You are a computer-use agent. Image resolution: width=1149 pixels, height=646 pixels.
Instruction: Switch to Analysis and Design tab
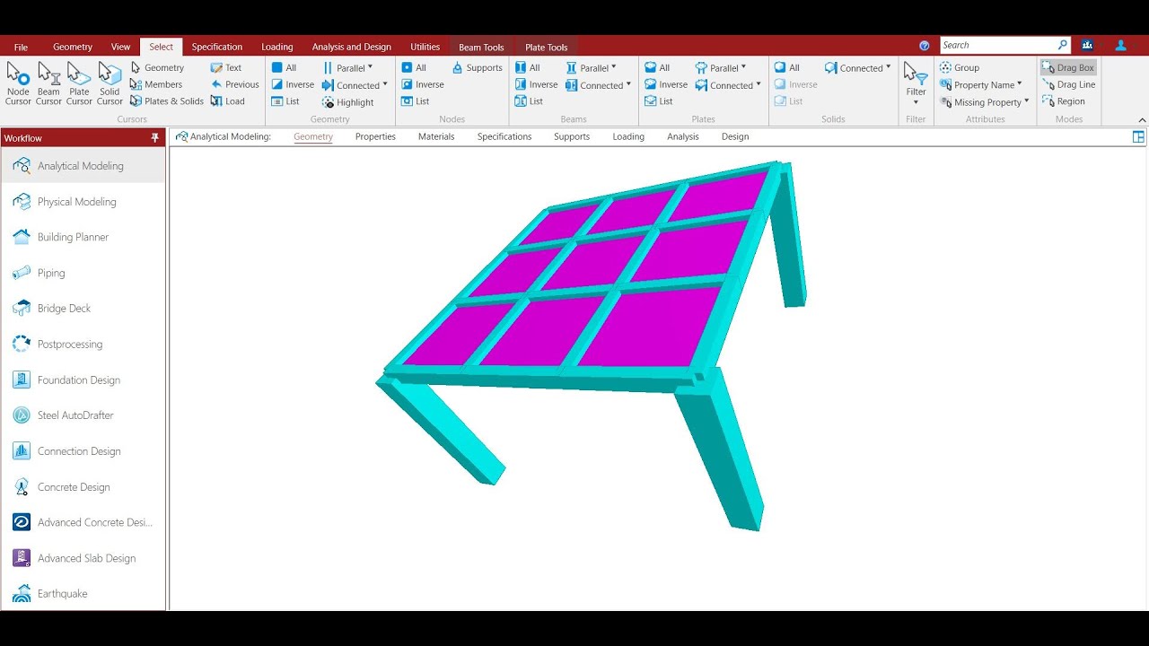pos(352,47)
